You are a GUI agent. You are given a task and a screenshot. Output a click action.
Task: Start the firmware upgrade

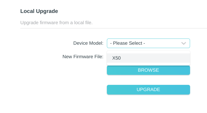(148, 90)
